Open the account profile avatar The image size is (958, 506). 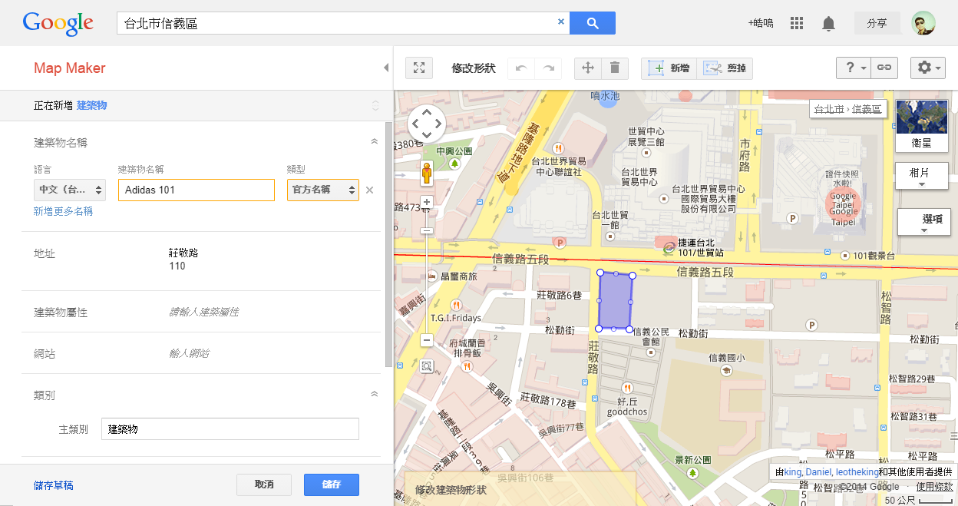923,23
